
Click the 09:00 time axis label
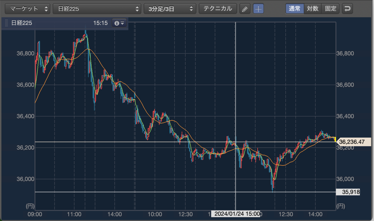point(35,214)
